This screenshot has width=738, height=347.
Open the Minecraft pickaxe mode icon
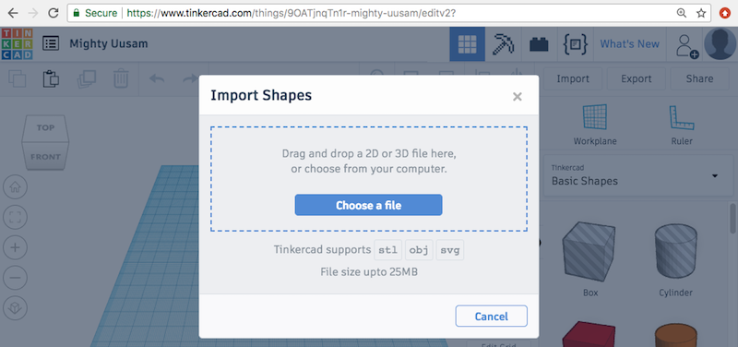click(503, 44)
